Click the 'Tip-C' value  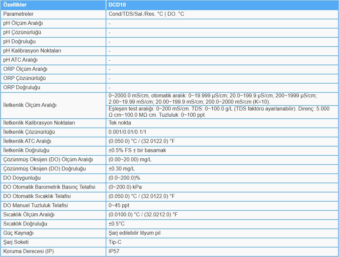tap(115, 242)
